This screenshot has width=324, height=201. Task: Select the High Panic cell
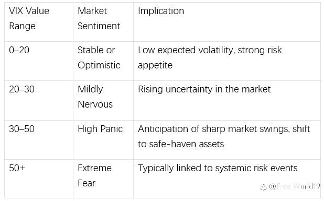103,140
